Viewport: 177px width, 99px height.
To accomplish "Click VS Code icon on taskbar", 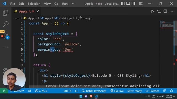I will click(96, 96).
